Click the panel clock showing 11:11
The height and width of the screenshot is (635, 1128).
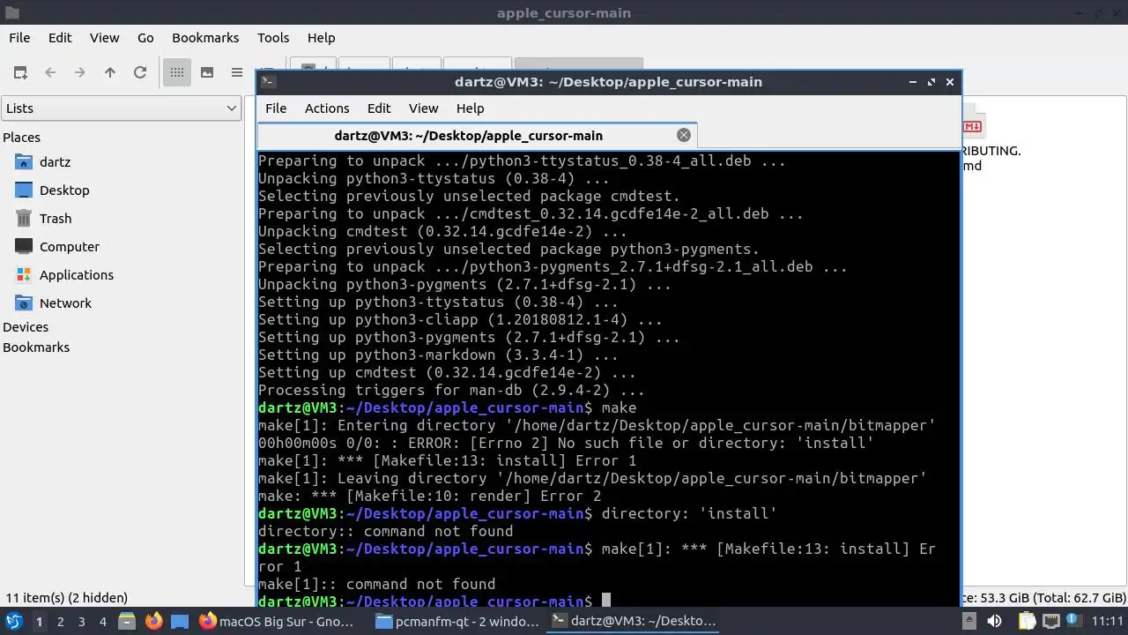click(x=1108, y=622)
